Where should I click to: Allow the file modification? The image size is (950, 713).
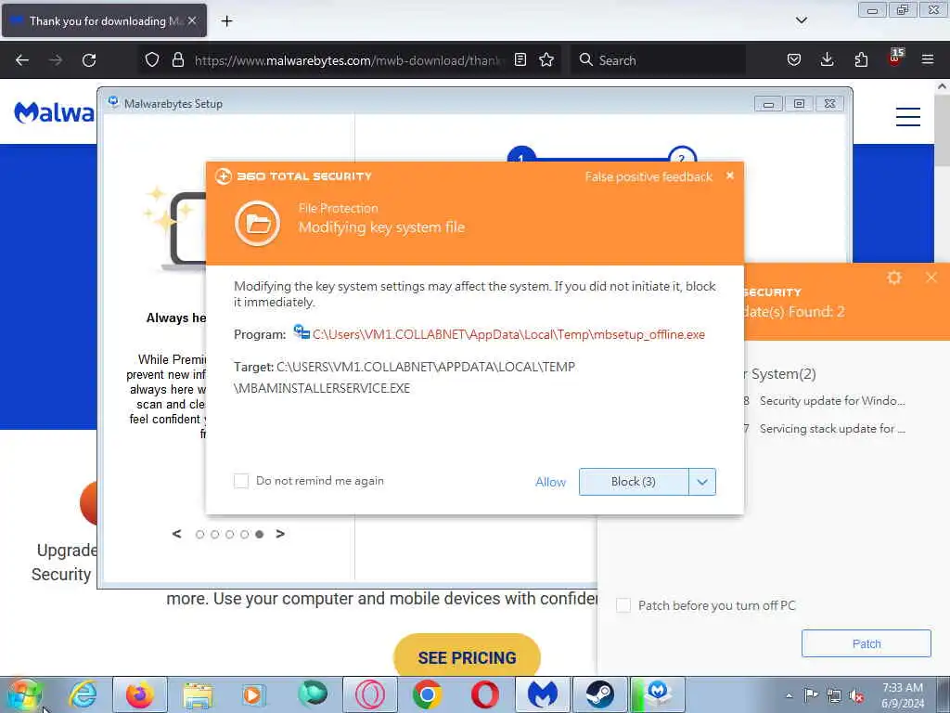[x=550, y=482]
